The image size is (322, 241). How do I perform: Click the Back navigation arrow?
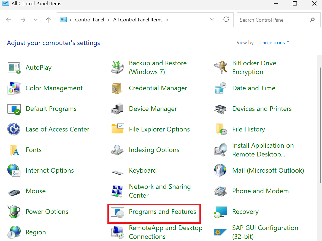click(9, 20)
